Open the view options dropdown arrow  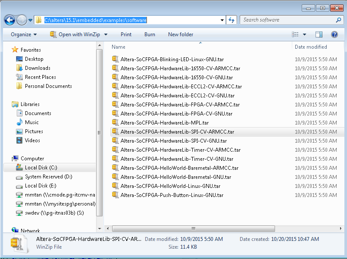click(304, 34)
